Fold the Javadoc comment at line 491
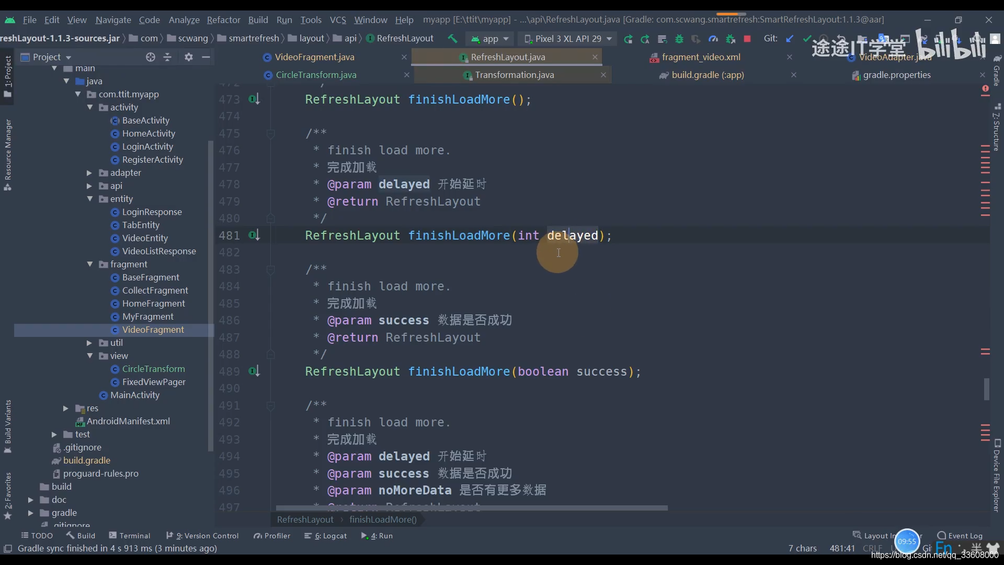Viewport: 1004px width, 565px height. pyautogui.click(x=270, y=405)
